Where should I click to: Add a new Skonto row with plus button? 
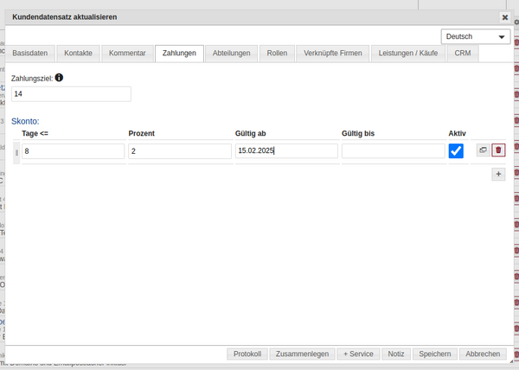coord(498,174)
